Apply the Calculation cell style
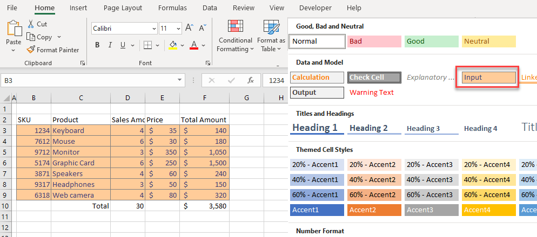The height and width of the screenshot is (237, 537). tap(317, 78)
